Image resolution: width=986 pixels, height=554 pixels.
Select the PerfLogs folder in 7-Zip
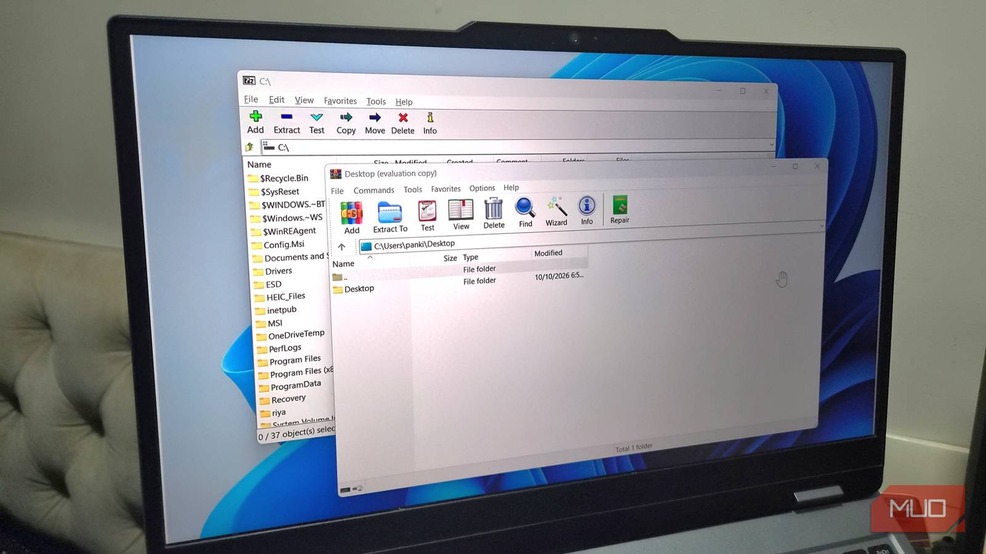click(279, 348)
